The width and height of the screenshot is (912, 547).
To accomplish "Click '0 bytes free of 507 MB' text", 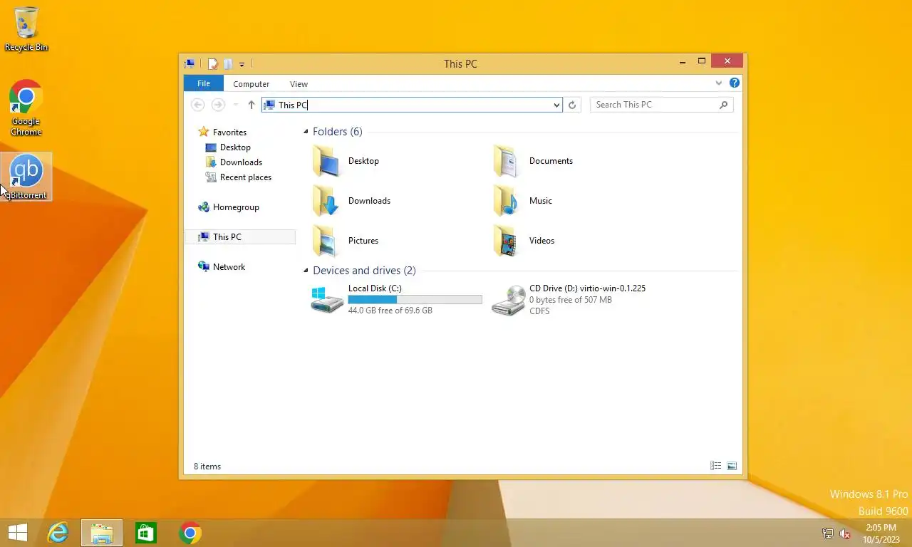I will (570, 300).
